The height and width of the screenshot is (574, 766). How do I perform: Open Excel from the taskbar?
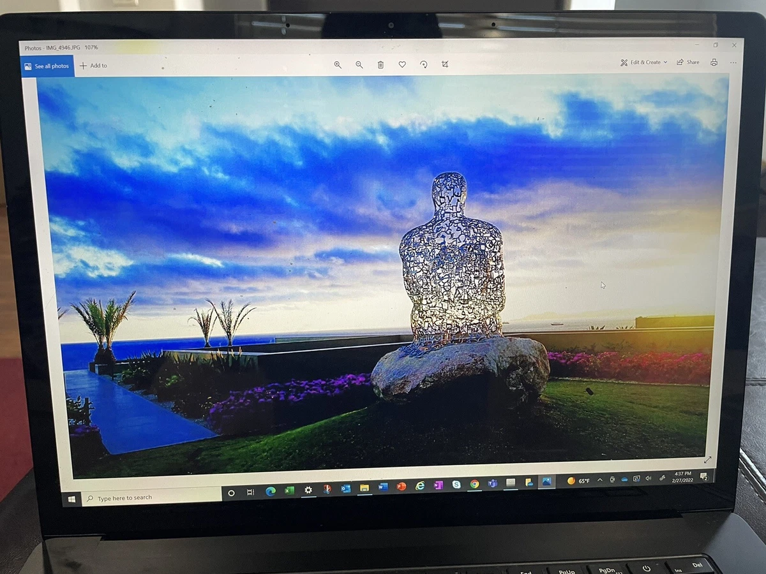tap(289, 490)
